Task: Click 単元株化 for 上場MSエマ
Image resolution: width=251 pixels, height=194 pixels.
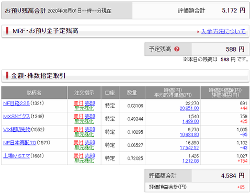Action: pyautogui.click(x=84, y=161)
